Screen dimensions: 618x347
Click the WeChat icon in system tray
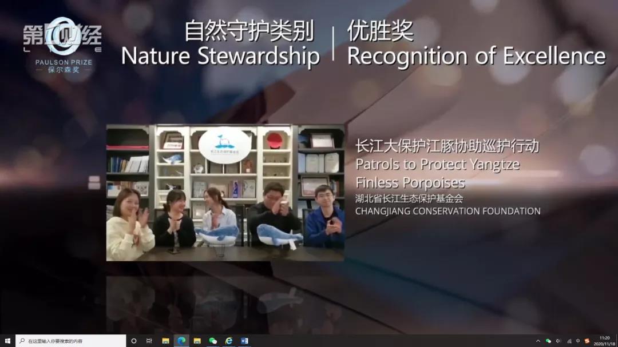[x=548, y=341]
